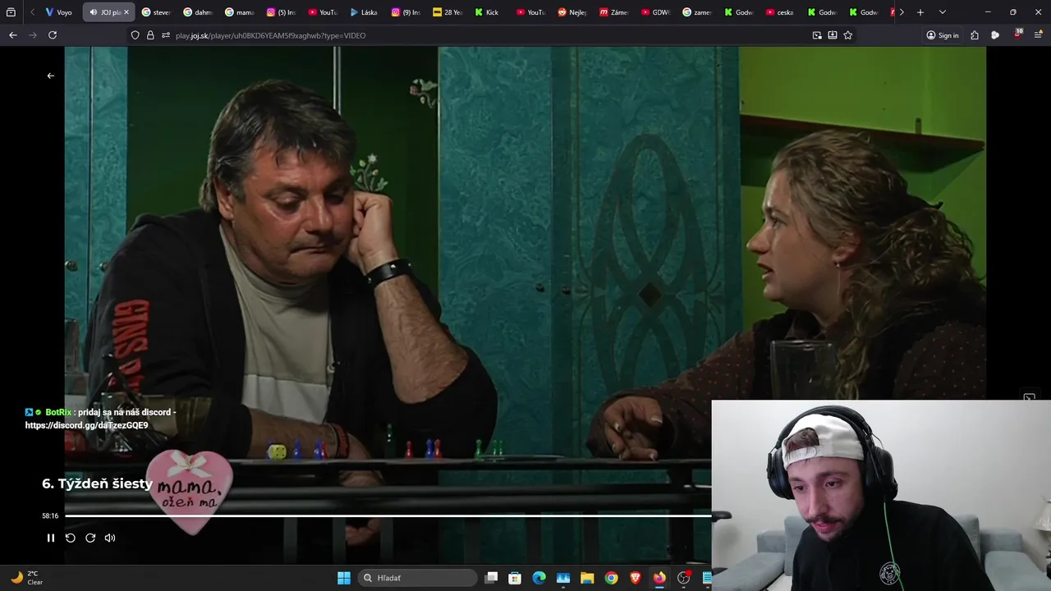
Task: Open site permissions icon beside the padlock
Action: pyautogui.click(x=166, y=35)
